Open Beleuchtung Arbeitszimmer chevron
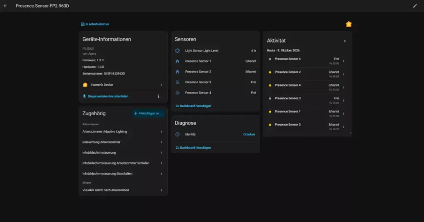The width and height of the screenshot is (424, 222). click(x=161, y=142)
